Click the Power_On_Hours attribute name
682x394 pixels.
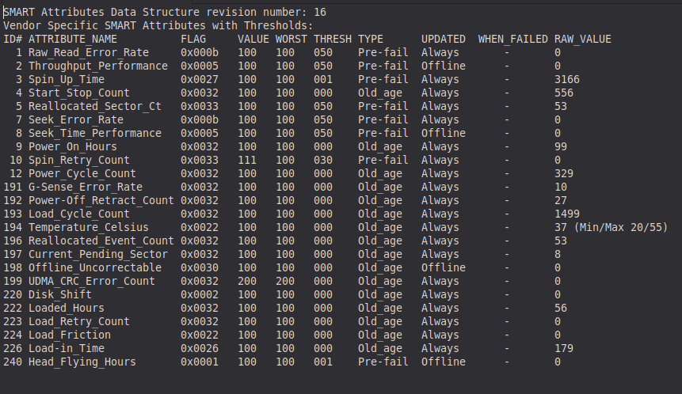pos(73,147)
